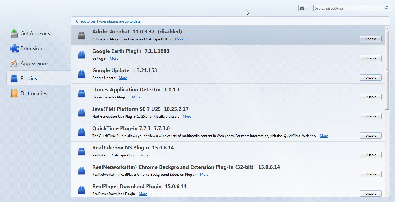The image size is (395, 202).
Task: Disable the RealPlayer Download Plugin
Action: 371,194
